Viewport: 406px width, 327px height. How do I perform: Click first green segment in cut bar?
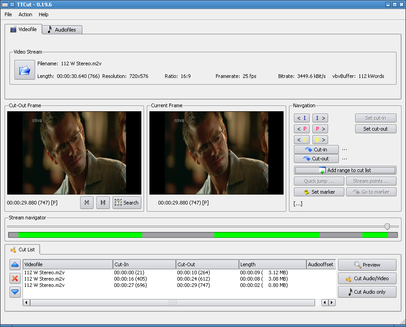[80, 235]
